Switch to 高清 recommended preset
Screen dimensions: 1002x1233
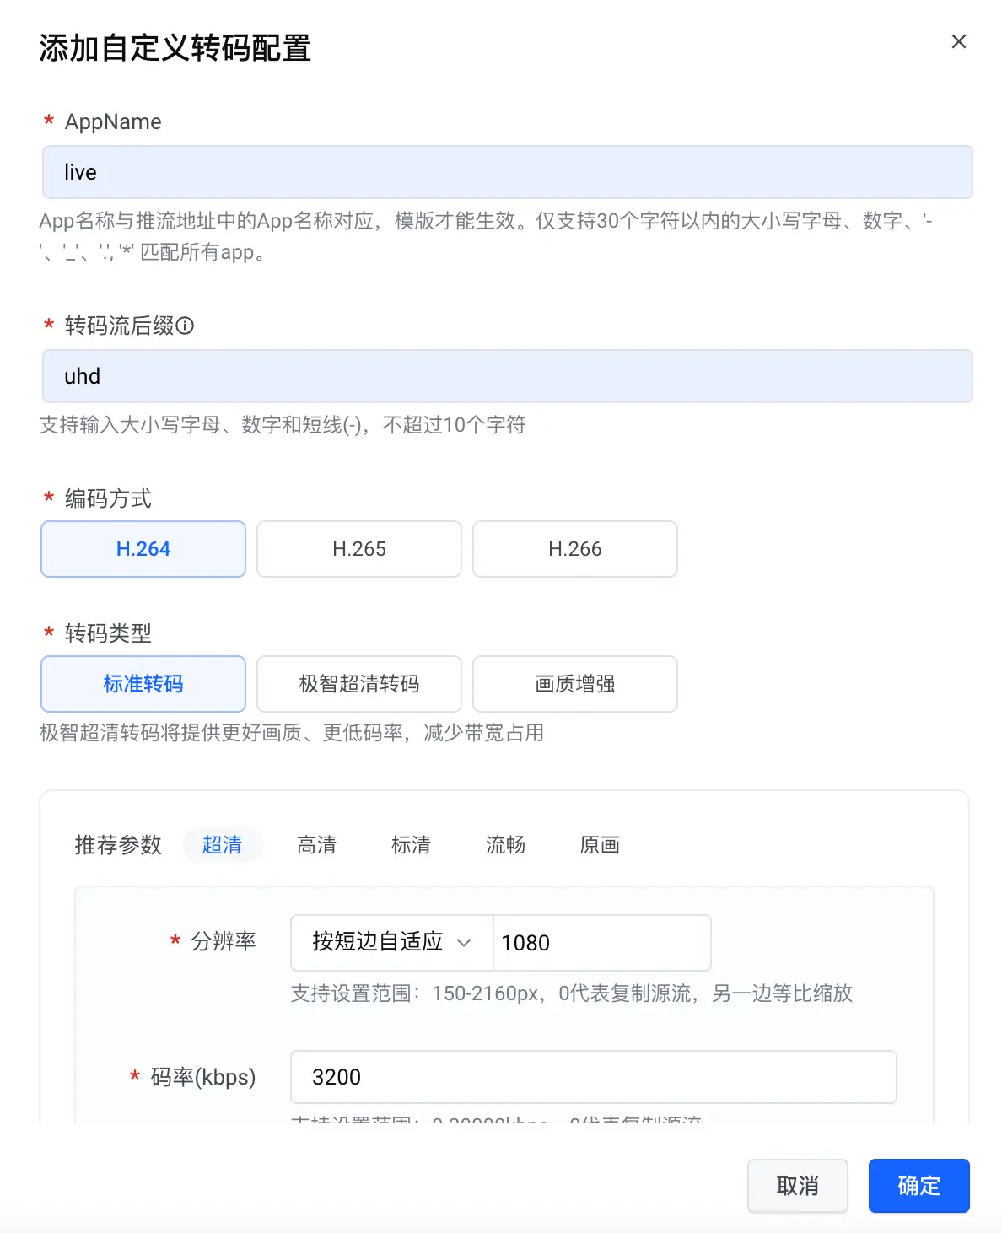tap(317, 845)
